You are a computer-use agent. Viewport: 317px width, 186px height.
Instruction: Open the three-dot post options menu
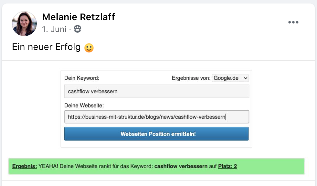tap(293, 23)
